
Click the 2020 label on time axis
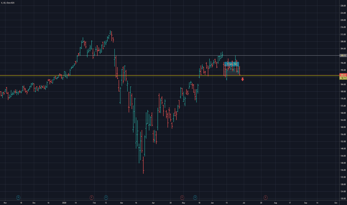point(64,203)
